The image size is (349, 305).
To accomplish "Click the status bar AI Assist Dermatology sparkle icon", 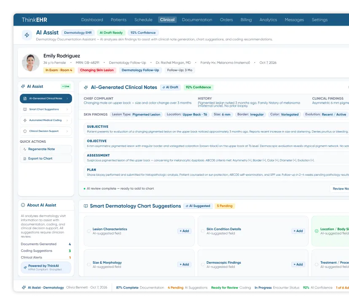I will click(x=24, y=287).
